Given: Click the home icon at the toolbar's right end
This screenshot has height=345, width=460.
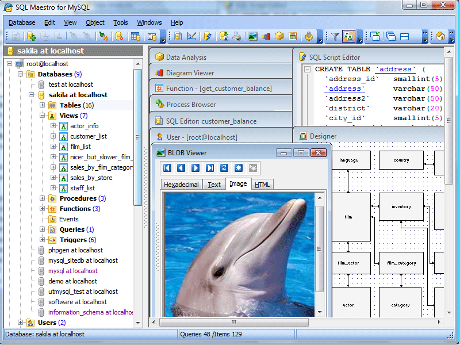Looking at the screenshot, I should click(x=440, y=36).
